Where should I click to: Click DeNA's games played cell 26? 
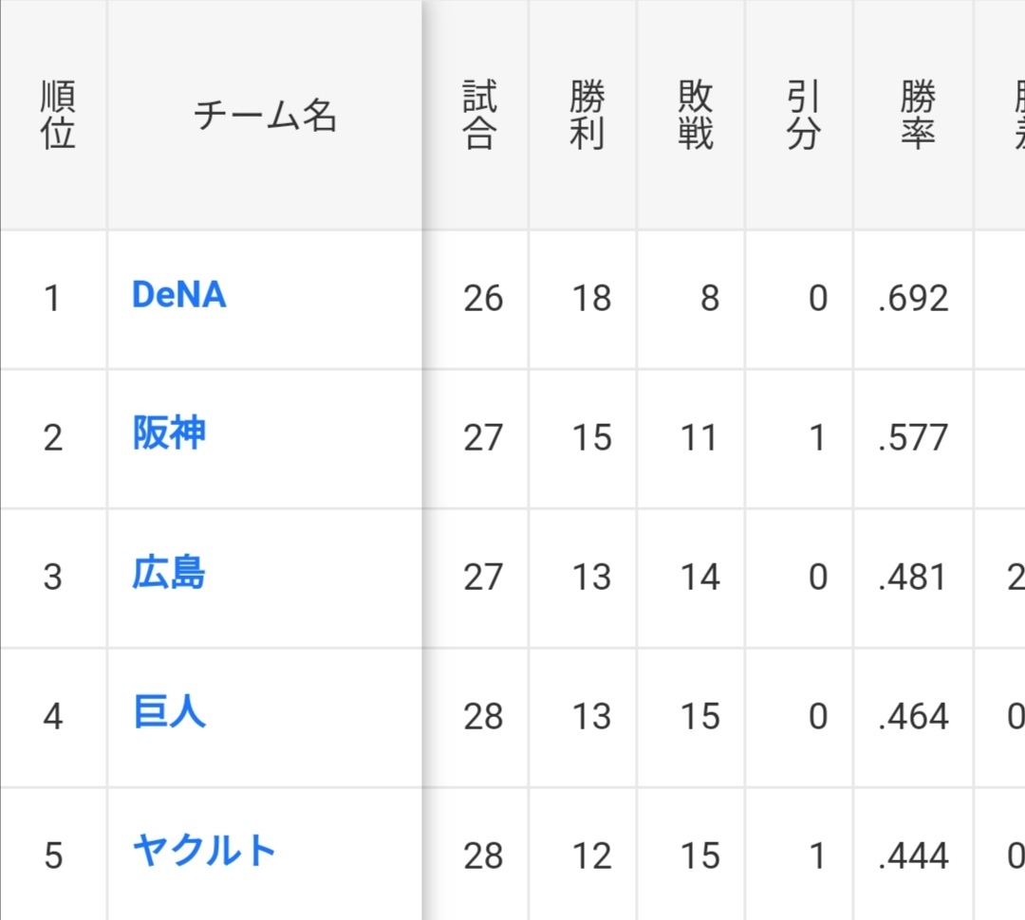483,299
